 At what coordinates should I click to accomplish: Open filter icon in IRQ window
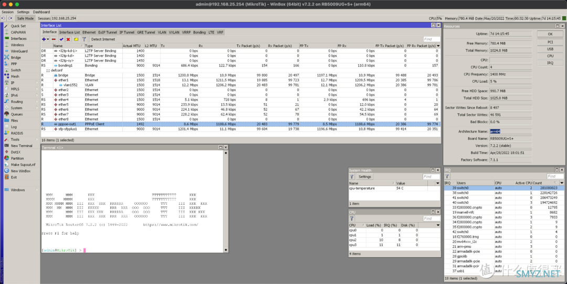(x=447, y=177)
